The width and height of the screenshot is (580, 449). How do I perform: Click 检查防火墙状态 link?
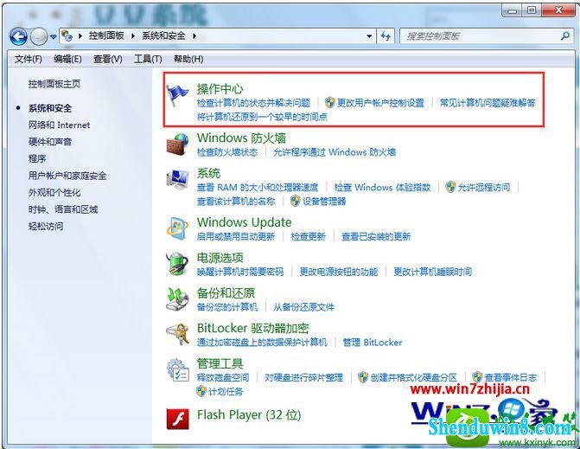(227, 152)
